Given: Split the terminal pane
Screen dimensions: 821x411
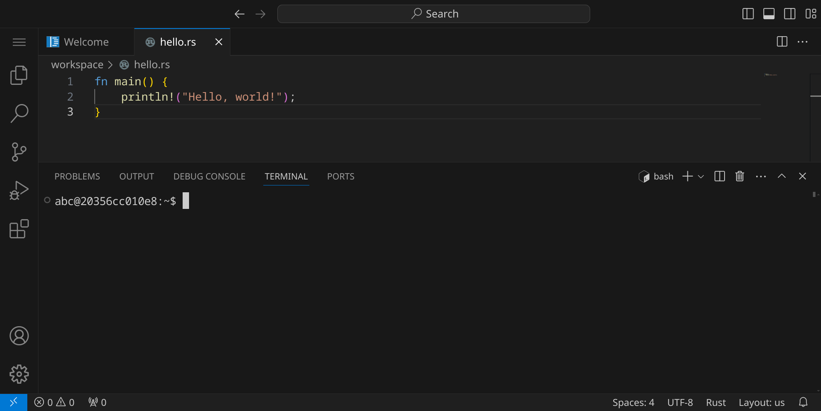Looking at the screenshot, I should [719, 176].
